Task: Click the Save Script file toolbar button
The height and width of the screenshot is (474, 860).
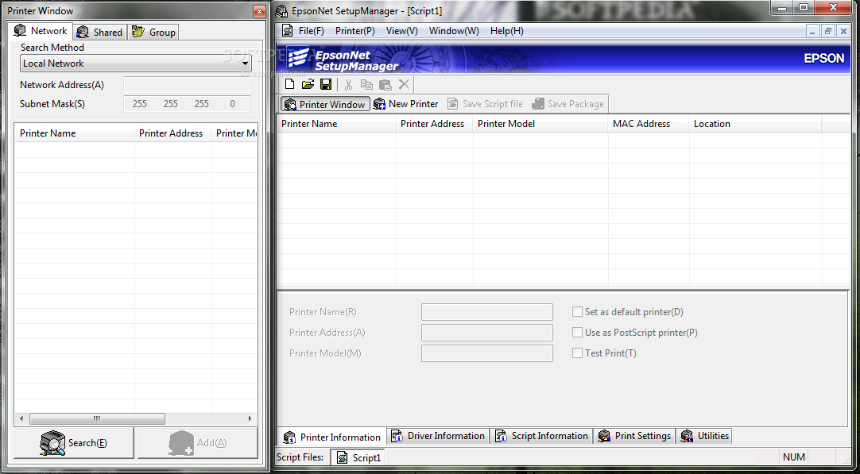Action: [486, 104]
